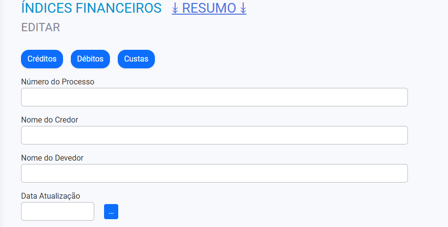
Task: Click into the Nome do Credor field
Action: (214, 135)
